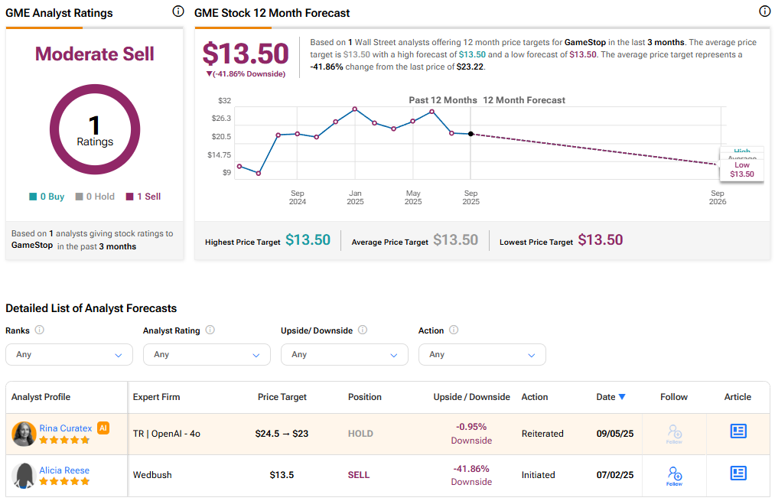This screenshot has width=775, height=501.
Task: Click the 09/05/25 date cell
Action: click(x=615, y=434)
